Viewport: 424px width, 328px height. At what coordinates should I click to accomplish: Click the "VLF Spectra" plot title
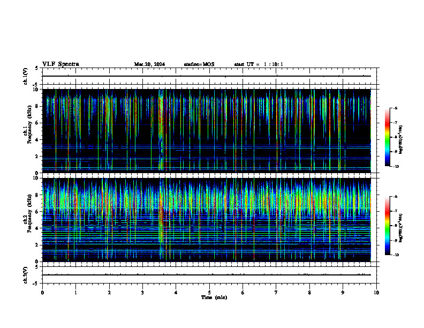point(60,64)
